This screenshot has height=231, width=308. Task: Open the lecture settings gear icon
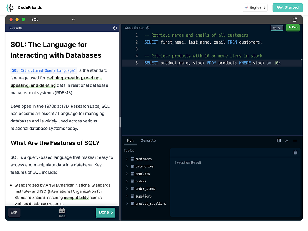(115, 28)
